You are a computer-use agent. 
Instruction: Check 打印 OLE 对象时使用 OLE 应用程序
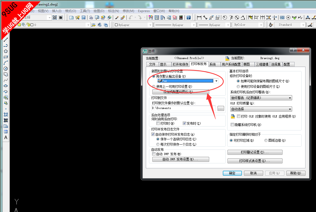[239, 116]
